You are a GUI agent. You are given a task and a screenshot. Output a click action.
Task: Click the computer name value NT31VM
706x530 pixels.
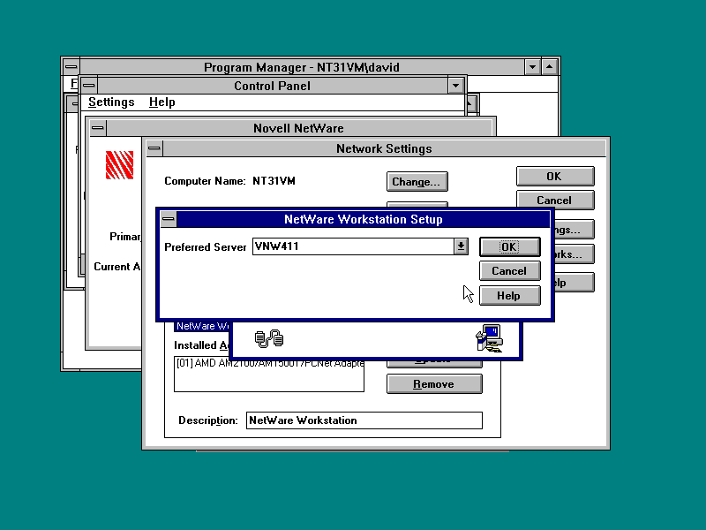[x=274, y=181]
